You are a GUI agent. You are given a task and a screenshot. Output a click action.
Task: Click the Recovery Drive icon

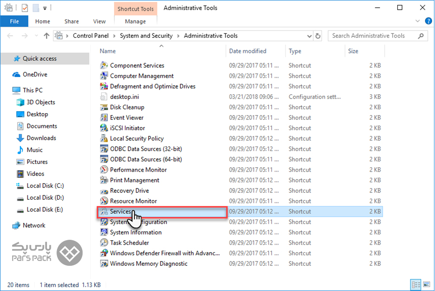(104, 190)
